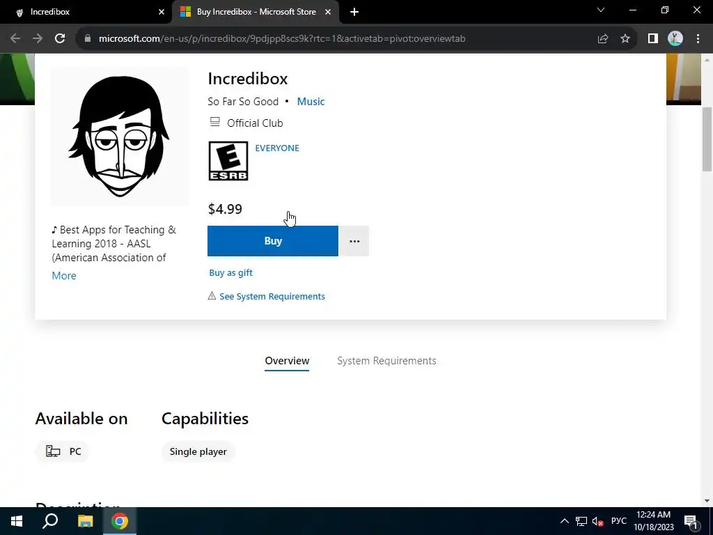Click the $4.99 price text
This screenshot has height=535, width=713.
[x=225, y=209]
